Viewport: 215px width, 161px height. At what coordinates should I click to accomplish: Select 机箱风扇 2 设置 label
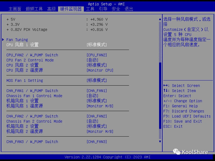[x=23, y=126]
